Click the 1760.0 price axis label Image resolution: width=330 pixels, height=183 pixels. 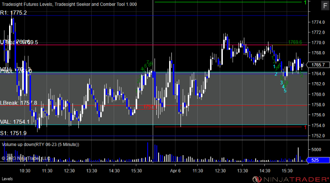pyautogui.click(x=318, y=94)
